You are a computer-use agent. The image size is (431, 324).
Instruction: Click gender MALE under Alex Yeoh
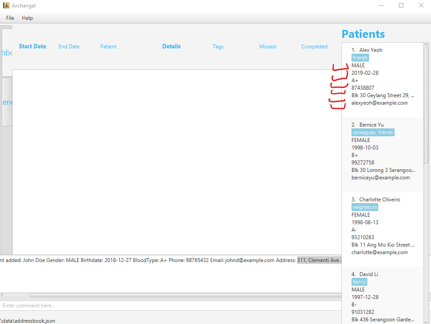(358, 66)
